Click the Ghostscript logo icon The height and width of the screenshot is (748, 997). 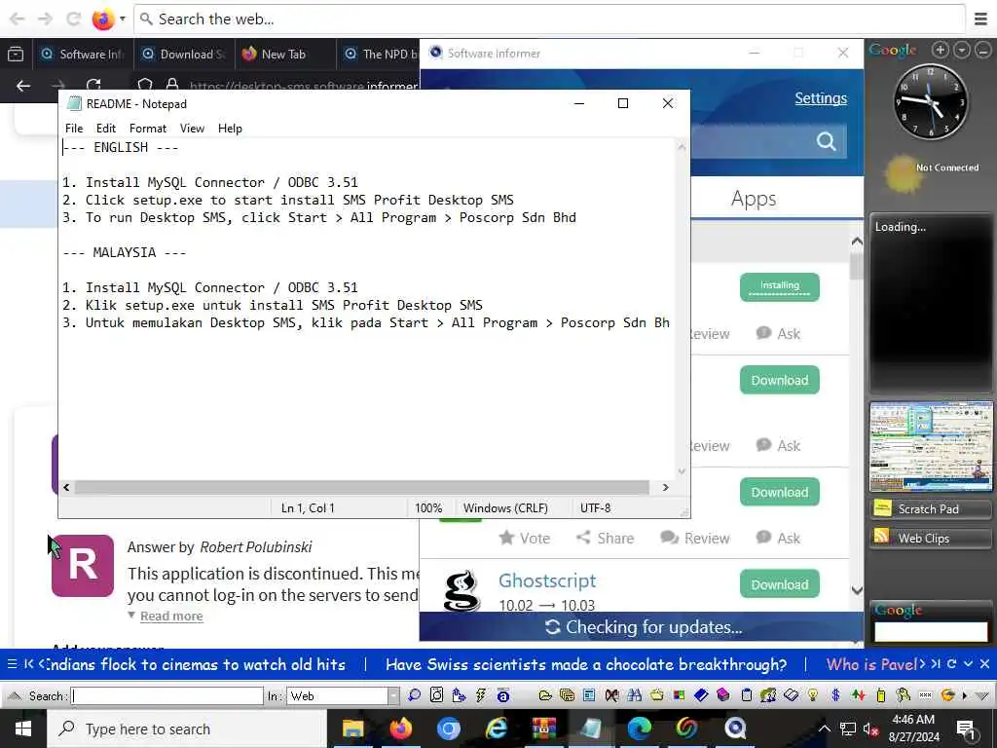click(x=461, y=590)
